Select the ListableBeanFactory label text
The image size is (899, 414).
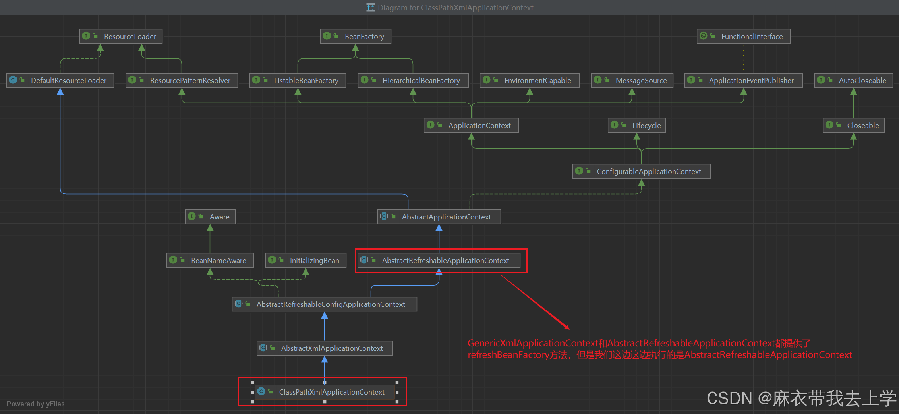click(306, 81)
